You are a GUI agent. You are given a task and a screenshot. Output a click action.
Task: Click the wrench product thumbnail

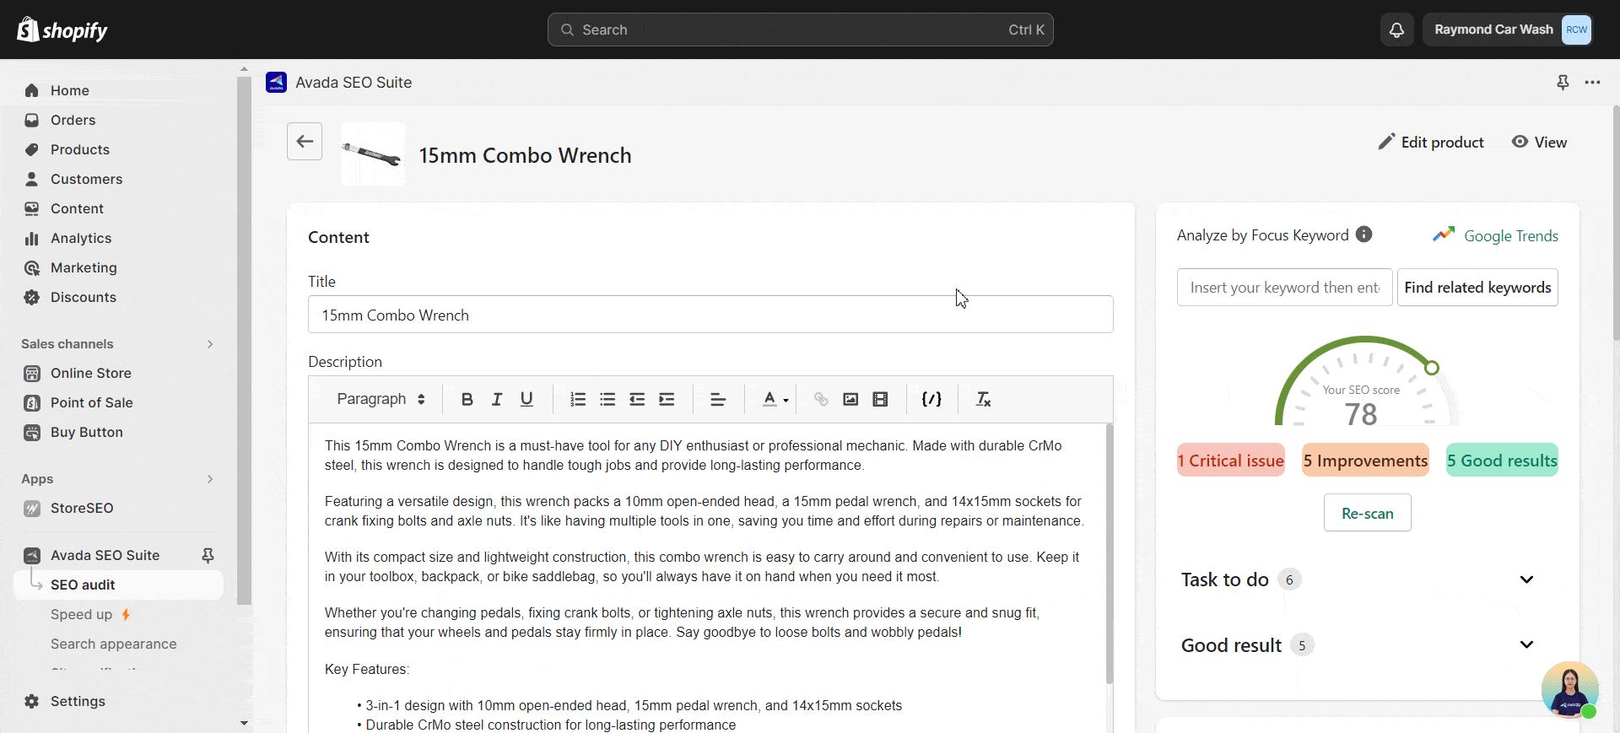(x=373, y=154)
